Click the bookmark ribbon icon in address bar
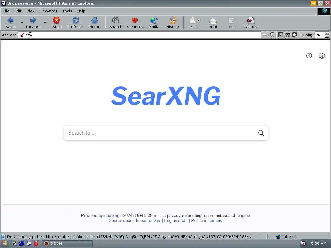331x248 pixels. 272,35
